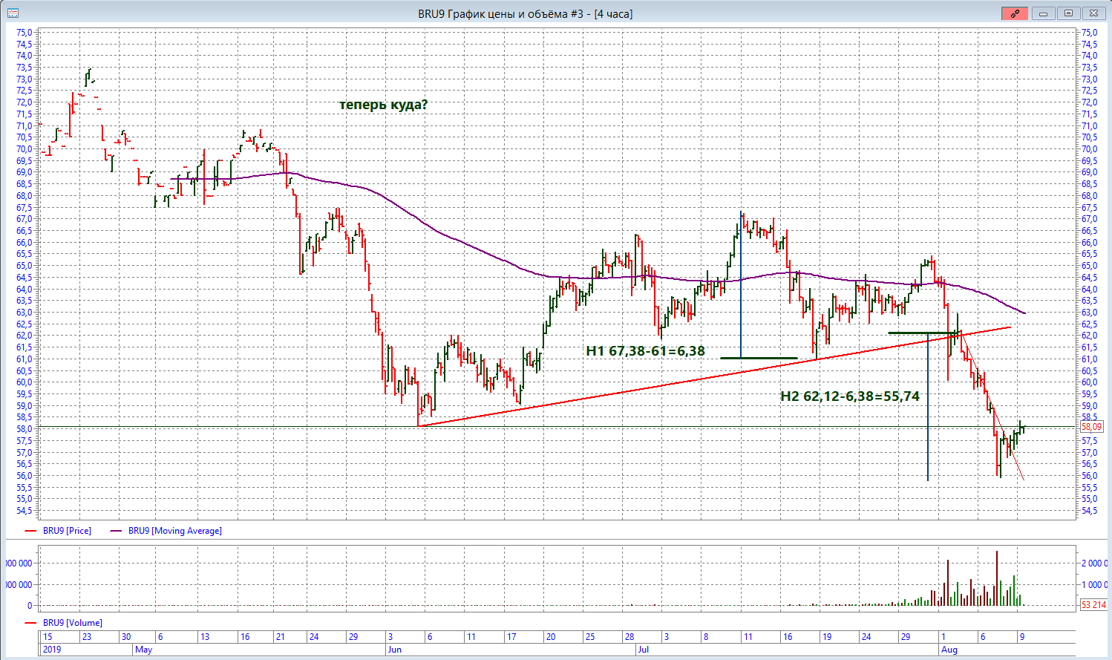1112x660 pixels.
Task: Click the volume value tag 53 214
Action: point(1093,605)
